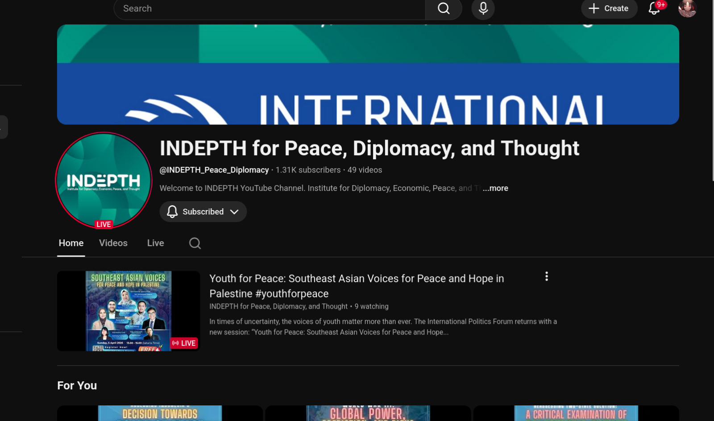Open the account avatar menu

point(687,8)
